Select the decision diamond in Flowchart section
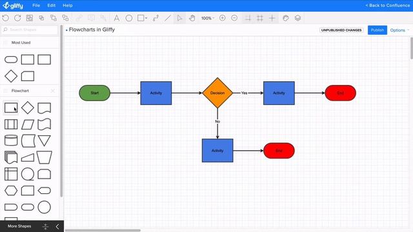This screenshot has width=413, height=232. tap(28, 108)
